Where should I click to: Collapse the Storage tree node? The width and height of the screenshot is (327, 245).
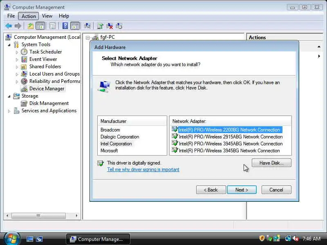9,96
